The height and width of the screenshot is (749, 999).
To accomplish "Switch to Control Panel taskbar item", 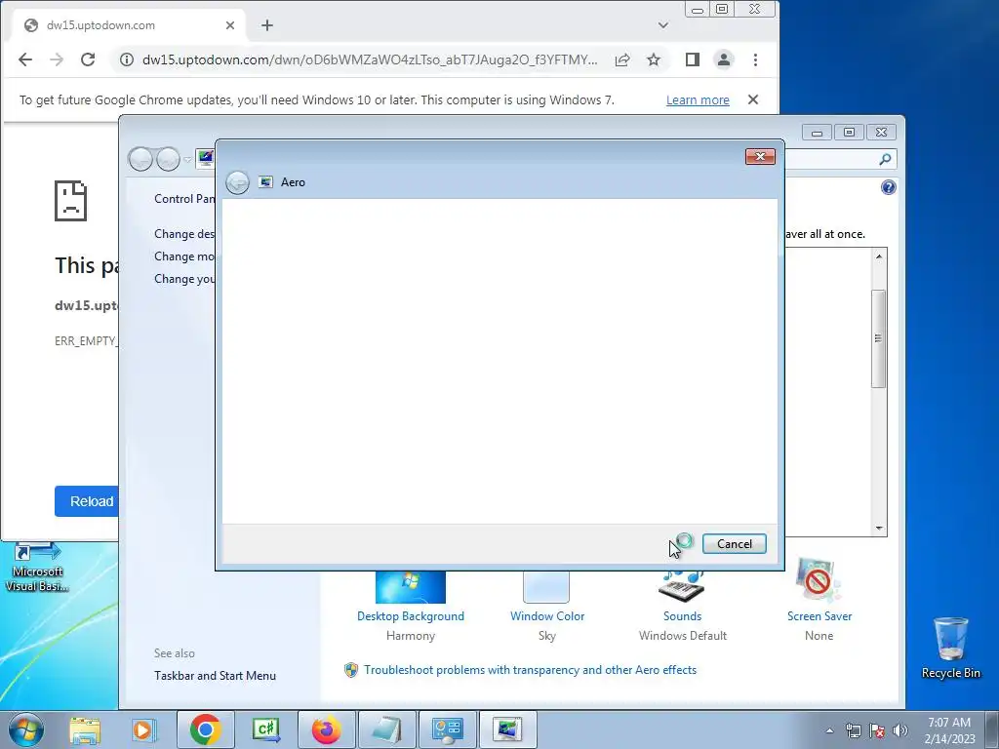I will (x=447, y=729).
